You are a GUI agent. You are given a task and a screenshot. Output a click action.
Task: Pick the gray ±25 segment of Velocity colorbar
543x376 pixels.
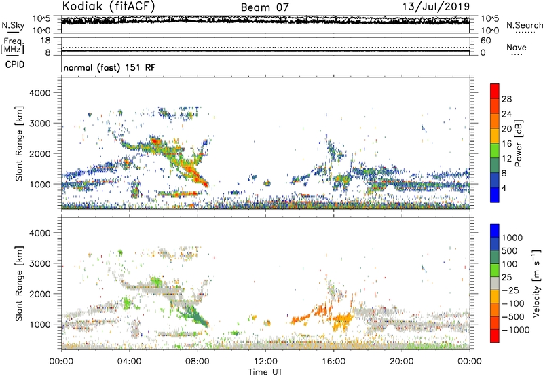(495, 284)
